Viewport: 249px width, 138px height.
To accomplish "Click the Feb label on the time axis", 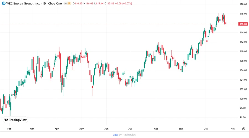I will 9,129.
